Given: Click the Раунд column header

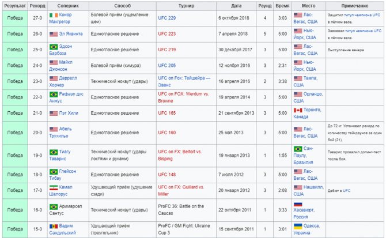Looking at the screenshot, I should pos(265,6).
